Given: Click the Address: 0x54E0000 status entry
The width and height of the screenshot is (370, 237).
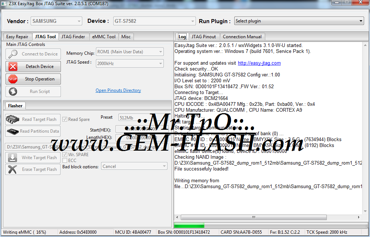Looking at the screenshot, I should (x=78, y=232).
